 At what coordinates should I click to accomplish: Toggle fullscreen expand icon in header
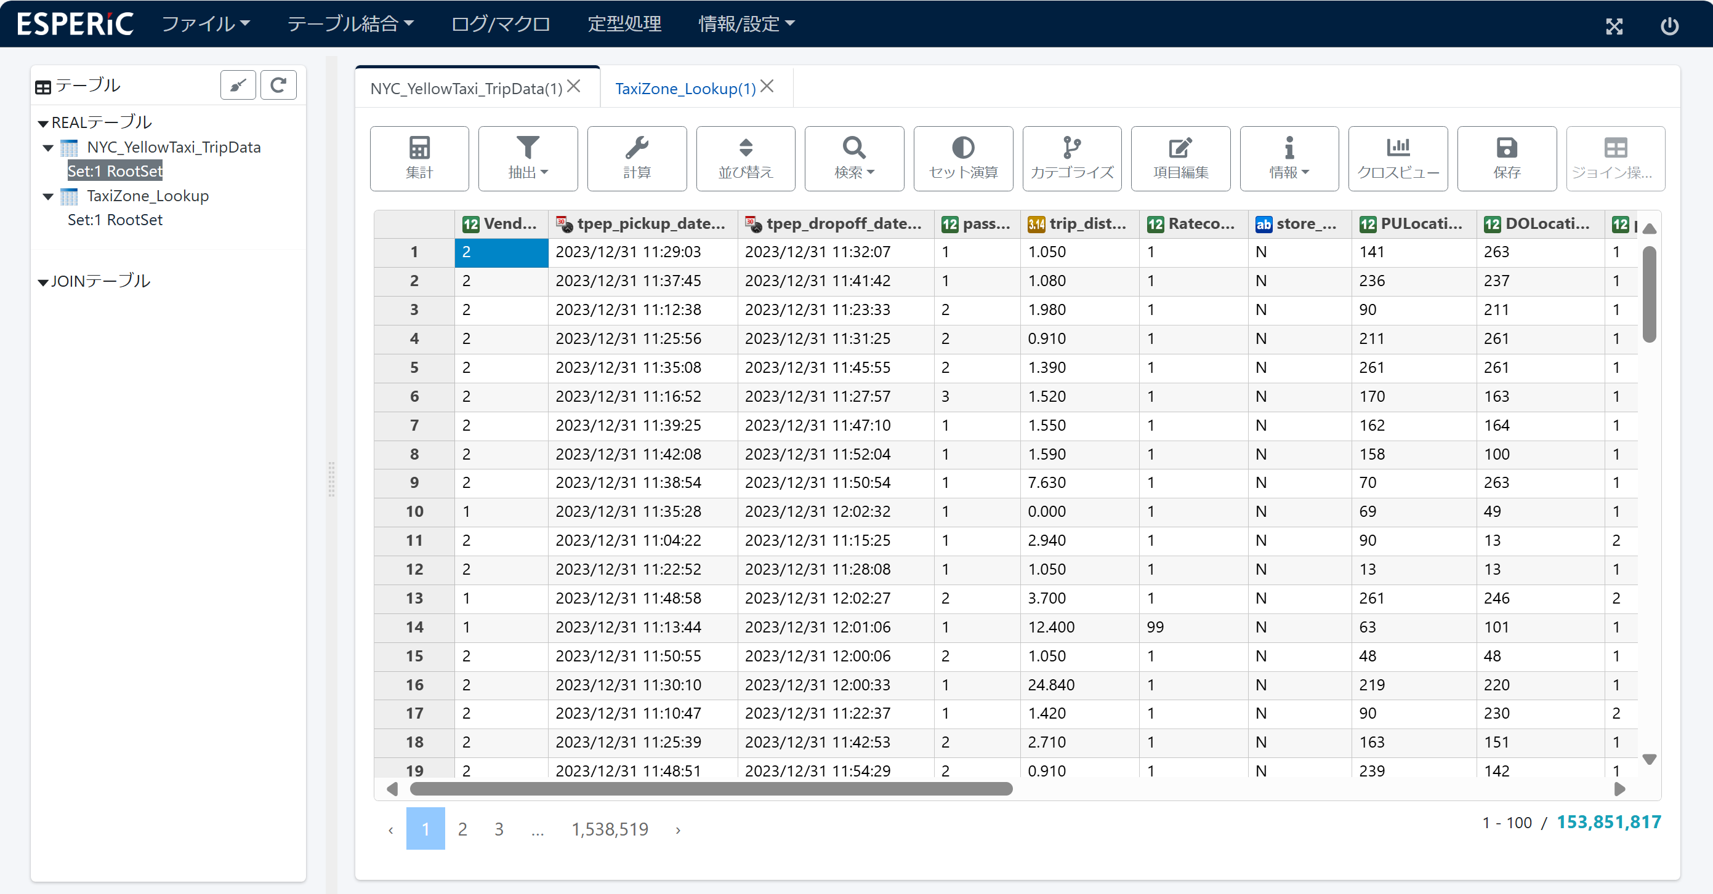(1614, 26)
